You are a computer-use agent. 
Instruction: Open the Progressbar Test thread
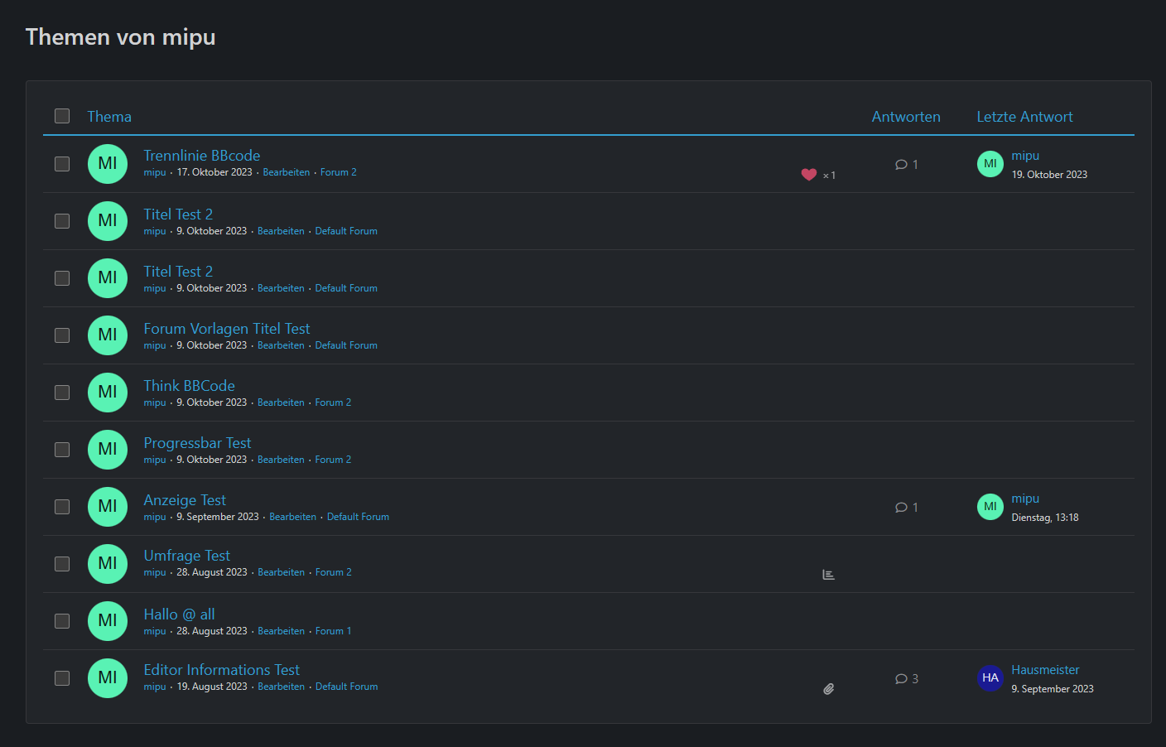coord(197,443)
